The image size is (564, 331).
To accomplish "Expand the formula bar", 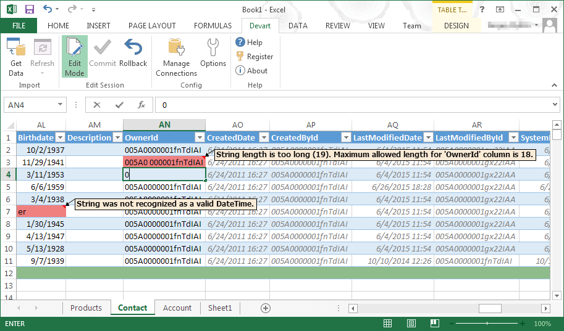I will (555, 105).
